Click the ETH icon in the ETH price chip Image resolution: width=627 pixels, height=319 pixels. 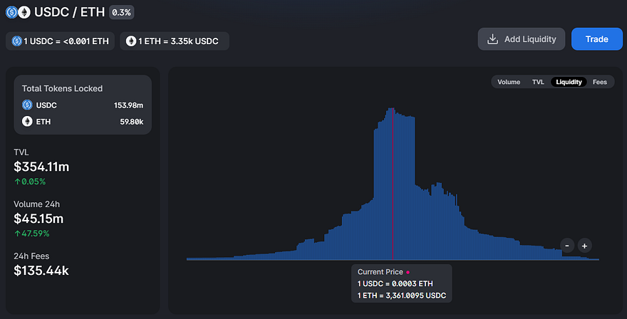131,41
